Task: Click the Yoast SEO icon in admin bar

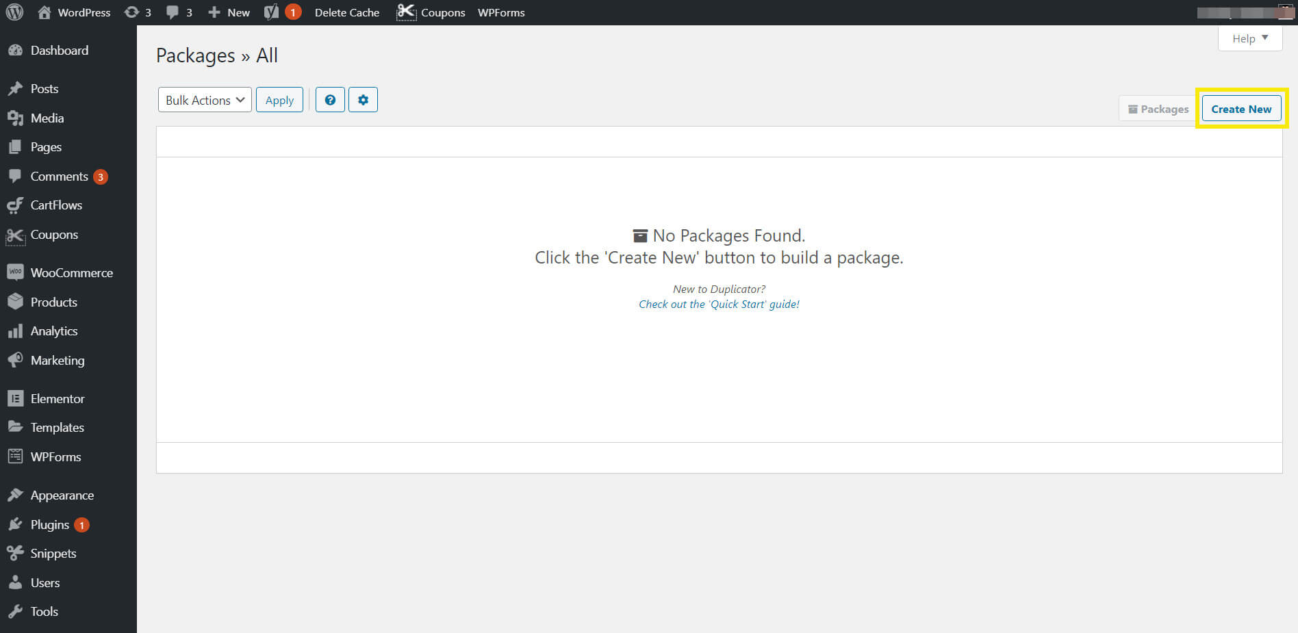Action: pos(272,12)
